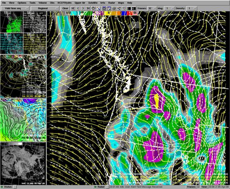The width and height of the screenshot is (230, 189).
Task: Open the Radar menu
Action: point(111,3)
